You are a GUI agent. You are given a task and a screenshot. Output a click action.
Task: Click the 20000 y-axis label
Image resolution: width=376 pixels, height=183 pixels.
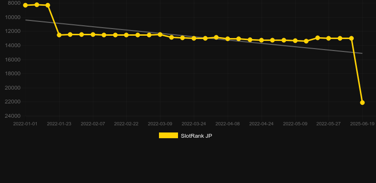click(x=13, y=88)
